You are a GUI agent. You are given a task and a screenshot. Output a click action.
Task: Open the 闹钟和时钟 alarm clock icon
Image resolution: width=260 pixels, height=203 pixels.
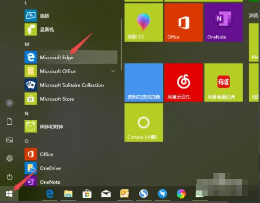pos(31,127)
